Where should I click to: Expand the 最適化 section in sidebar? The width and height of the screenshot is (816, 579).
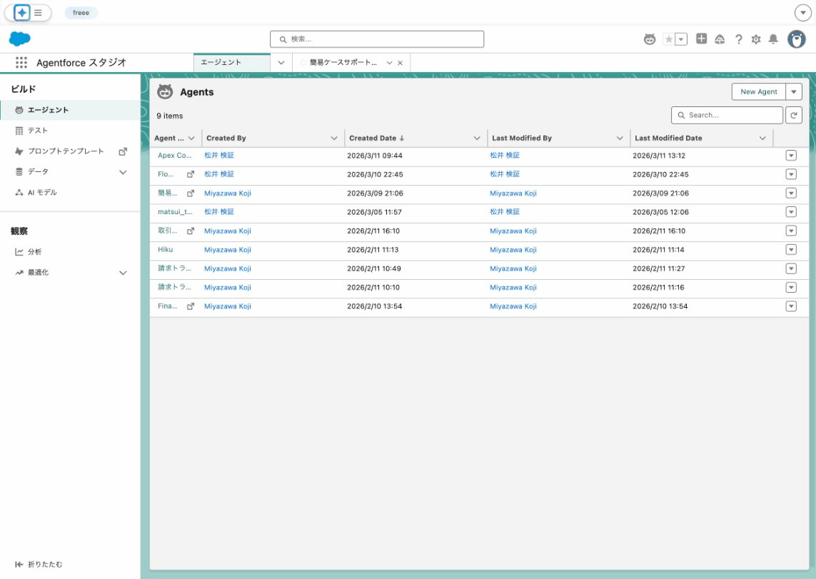point(123,273)
